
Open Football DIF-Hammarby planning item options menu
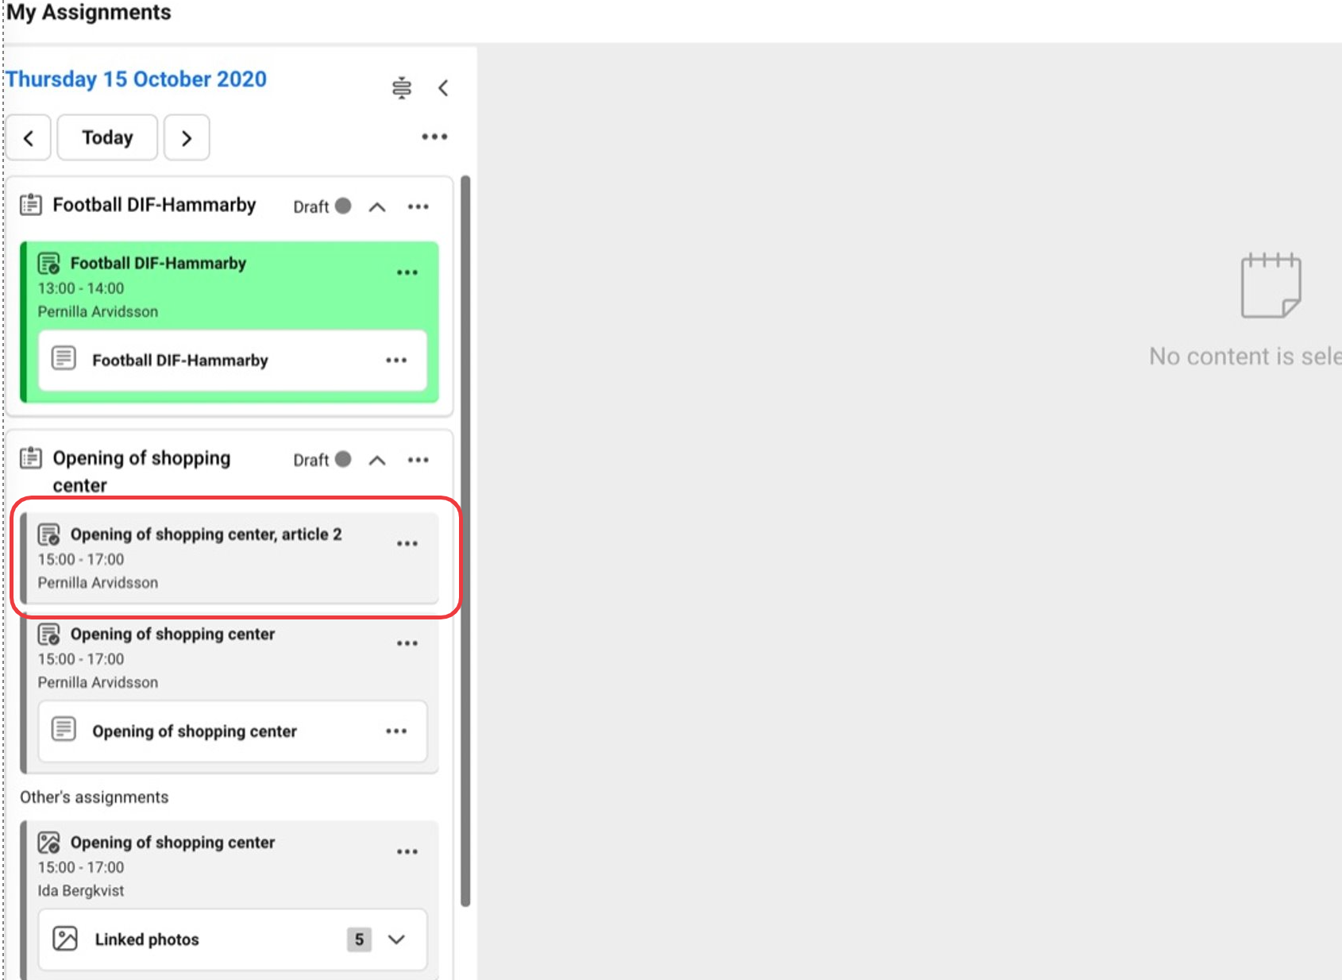(x=418, y=206)
